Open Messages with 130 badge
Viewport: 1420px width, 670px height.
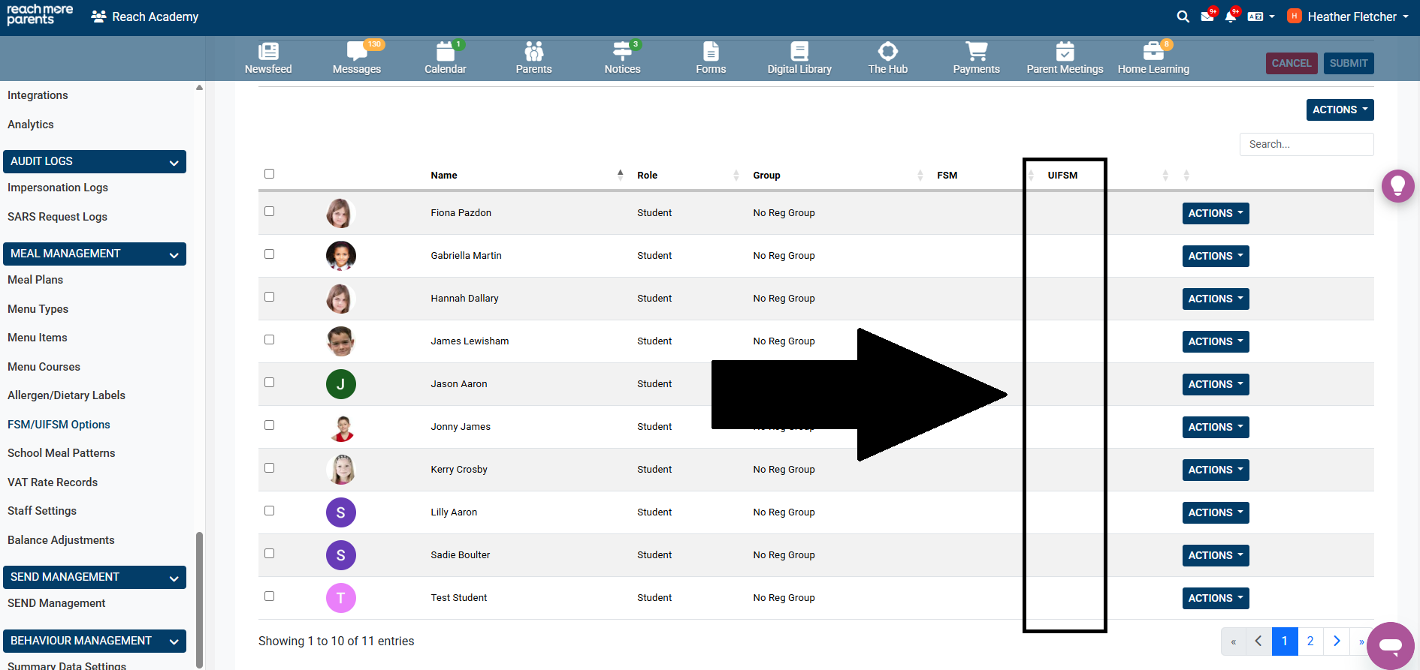click(x=356, y=52)
